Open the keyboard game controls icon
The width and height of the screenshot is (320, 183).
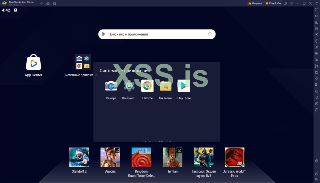[316, 28]
